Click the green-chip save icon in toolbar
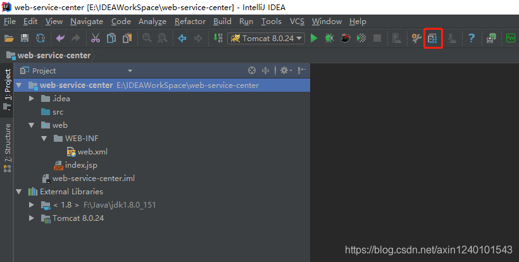 [x=491, y=39]
